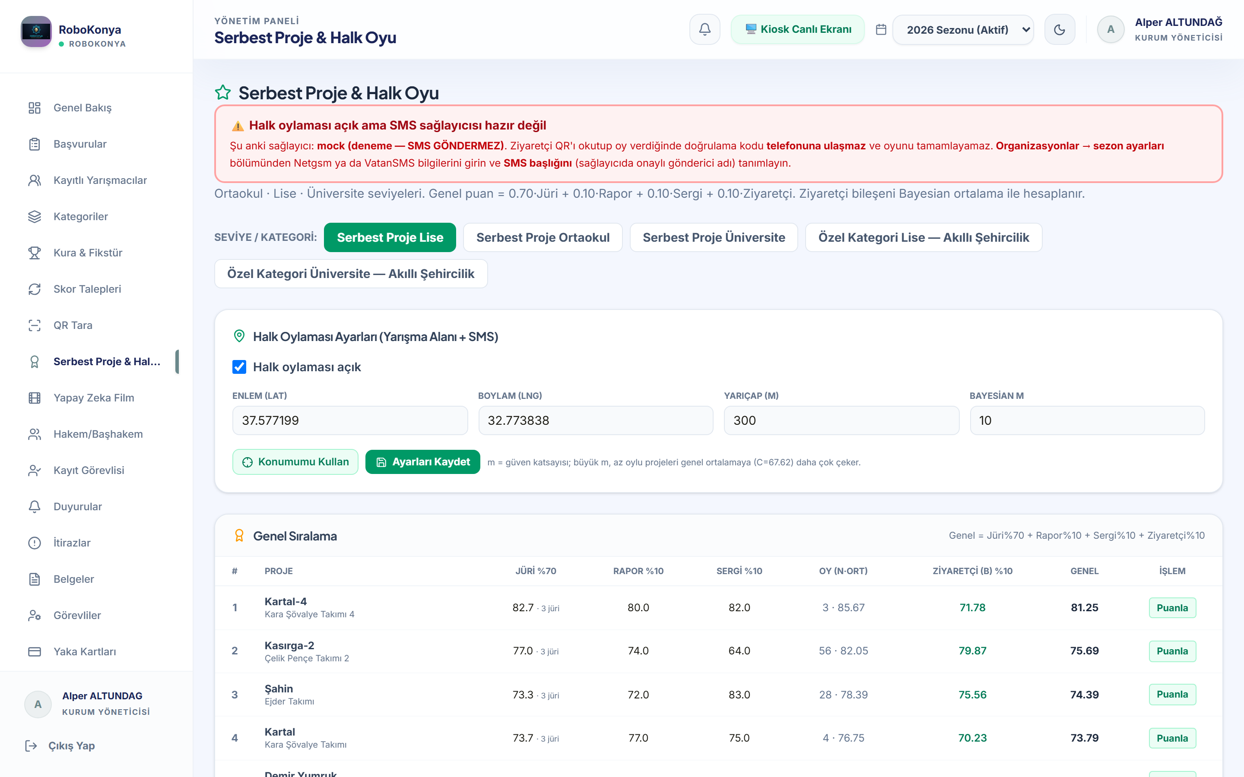Screen dimensions: 1244x777
Task: Click the 'Çelik Pençe Takımı 2' team name
Action: [307, 658]
